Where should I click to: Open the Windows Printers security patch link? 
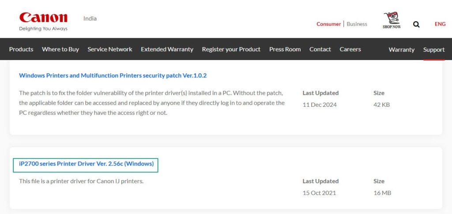[113, 75]
